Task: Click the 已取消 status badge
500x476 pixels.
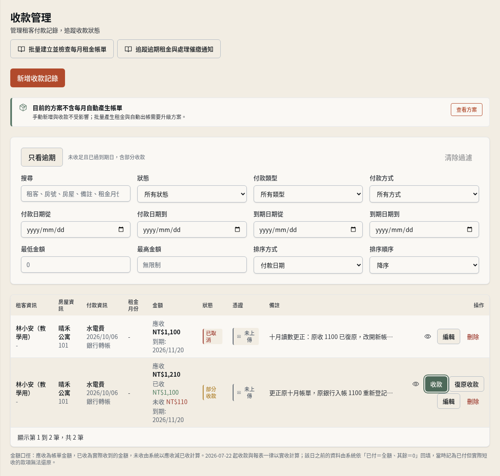Action: (213, 336)
